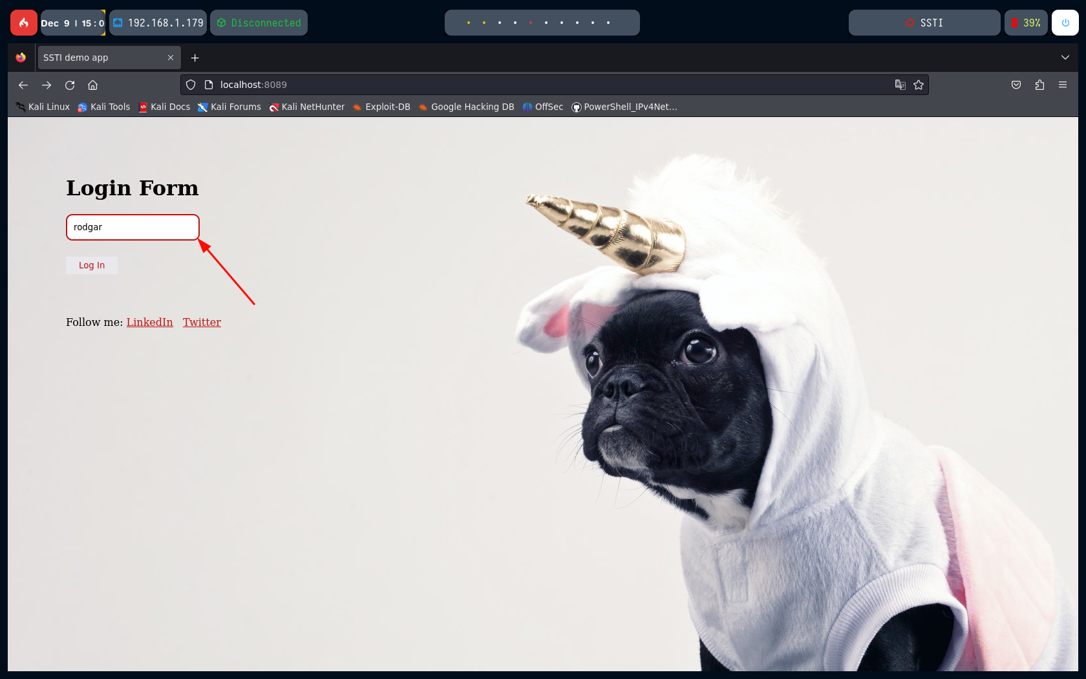Screen dimensions: 1086x679
Task: Open the extensions puzzle icon
Action: 1039,85
